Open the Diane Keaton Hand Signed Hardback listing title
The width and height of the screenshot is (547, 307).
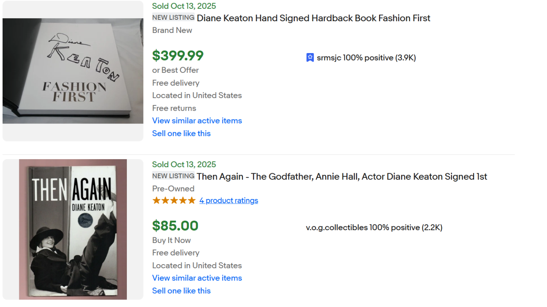[313, 18]
